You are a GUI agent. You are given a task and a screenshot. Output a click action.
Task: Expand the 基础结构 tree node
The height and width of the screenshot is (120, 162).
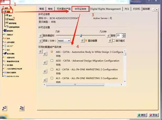[3, 30]
